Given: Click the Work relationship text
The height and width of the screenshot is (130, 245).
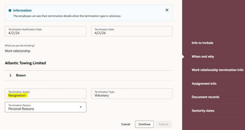Looking at the screenshot, I should 17,51.
